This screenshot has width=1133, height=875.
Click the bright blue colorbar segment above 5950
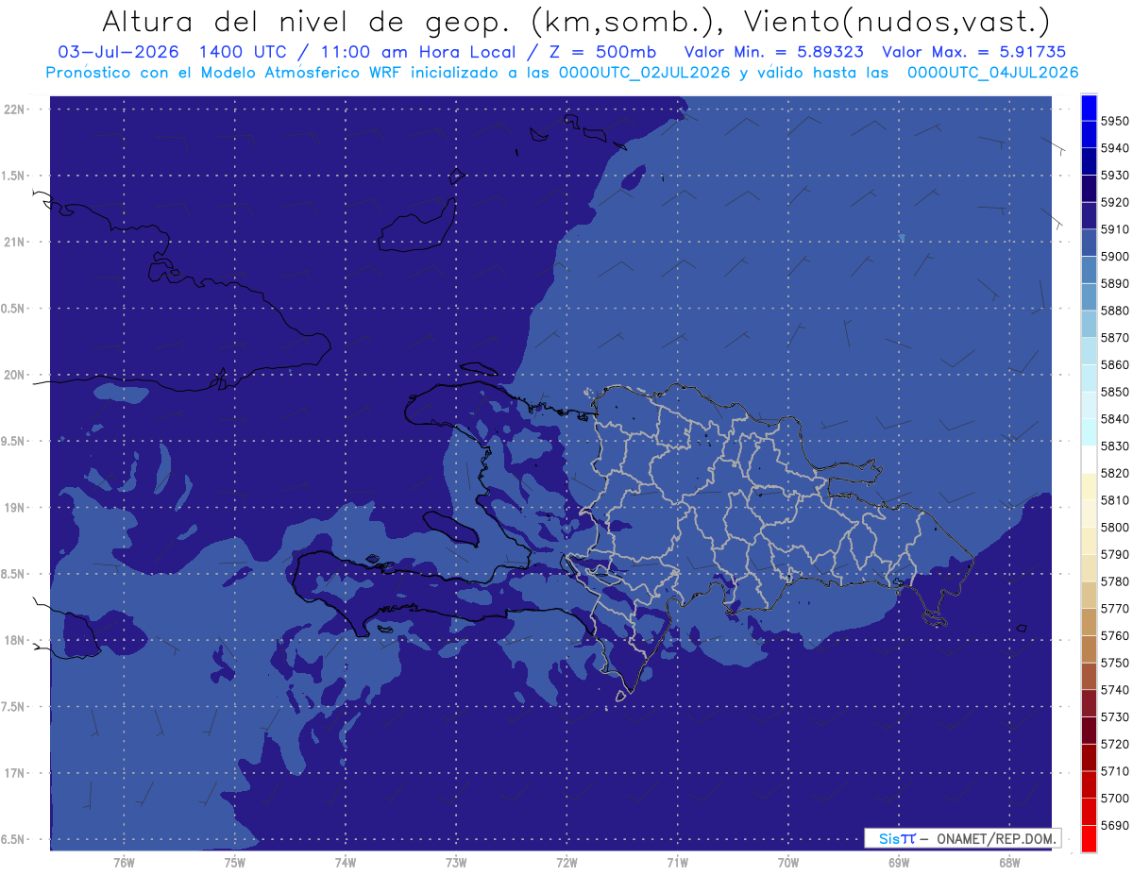tap(1089, 107)
